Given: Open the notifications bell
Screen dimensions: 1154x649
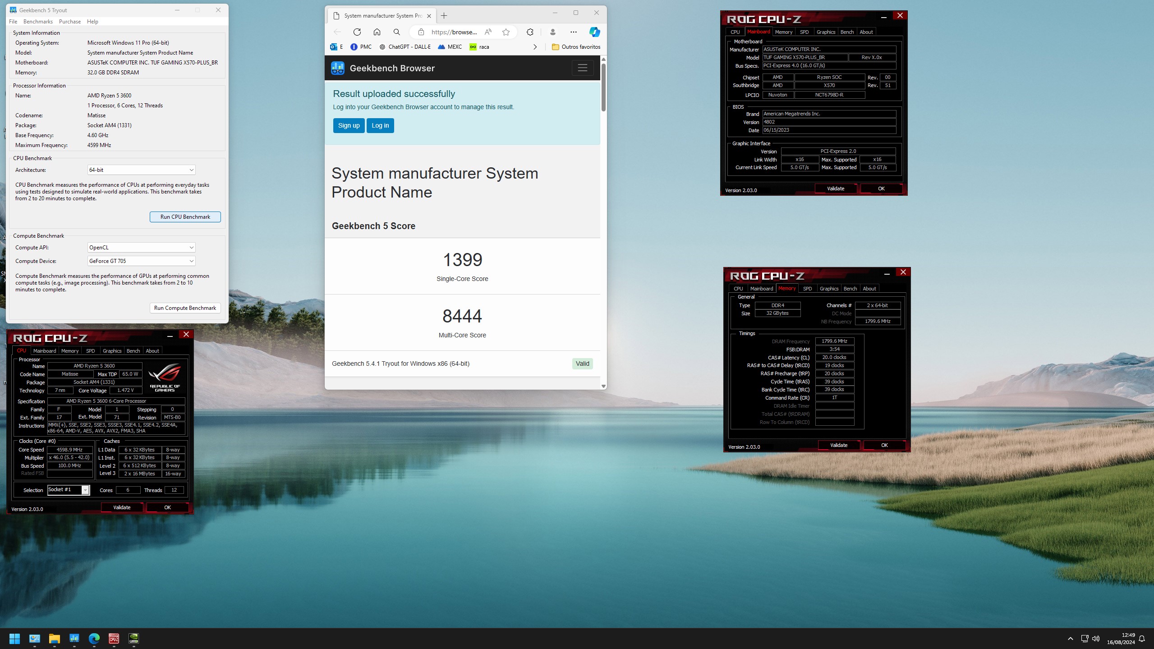Looking at the screenshot, I should pyautogui.click(x=1142, y=639).
